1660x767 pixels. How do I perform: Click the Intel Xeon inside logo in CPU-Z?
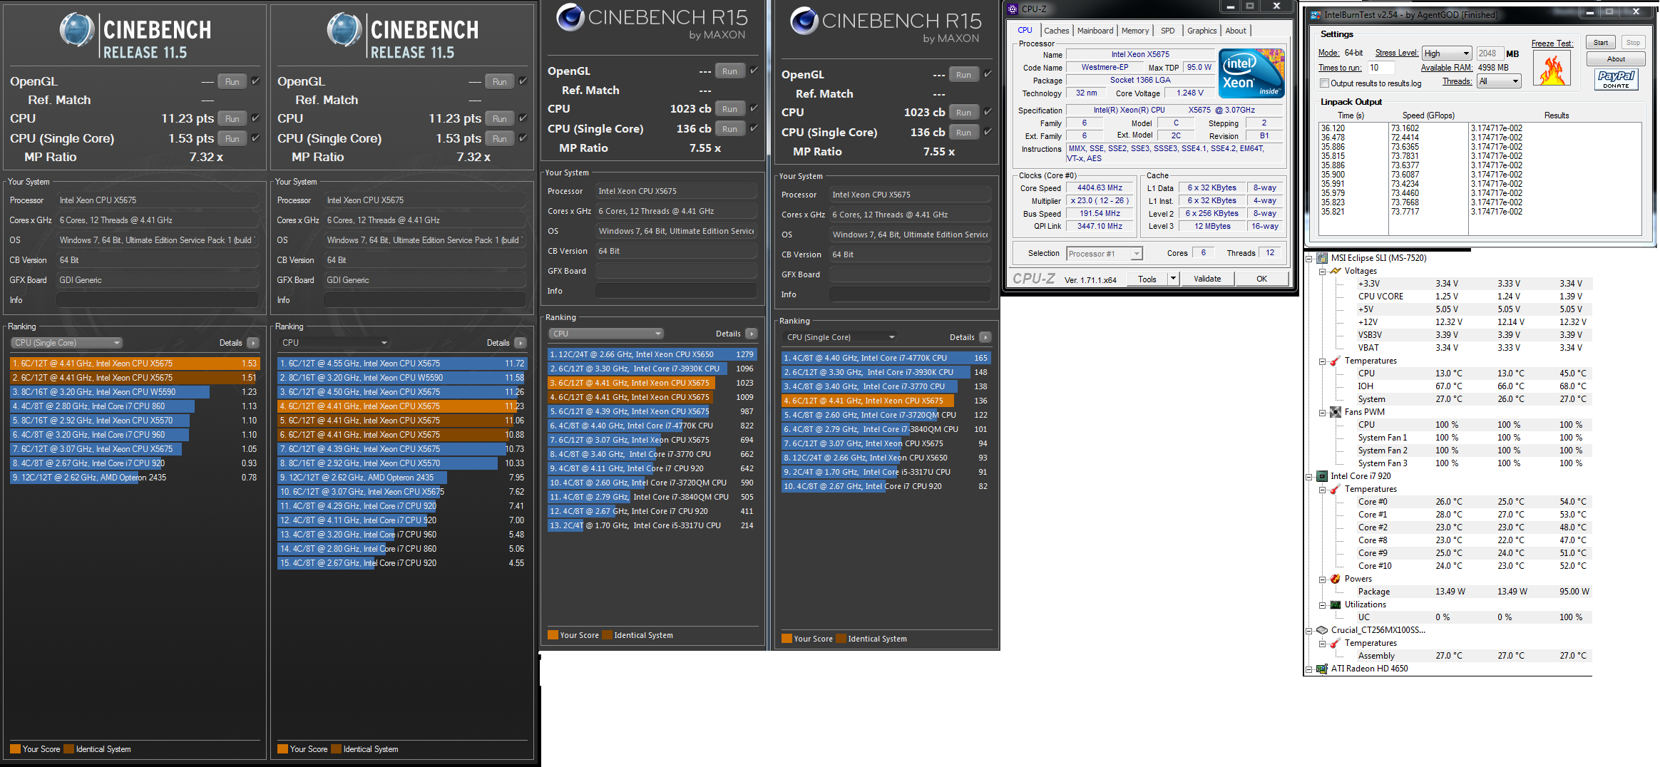1252,73
